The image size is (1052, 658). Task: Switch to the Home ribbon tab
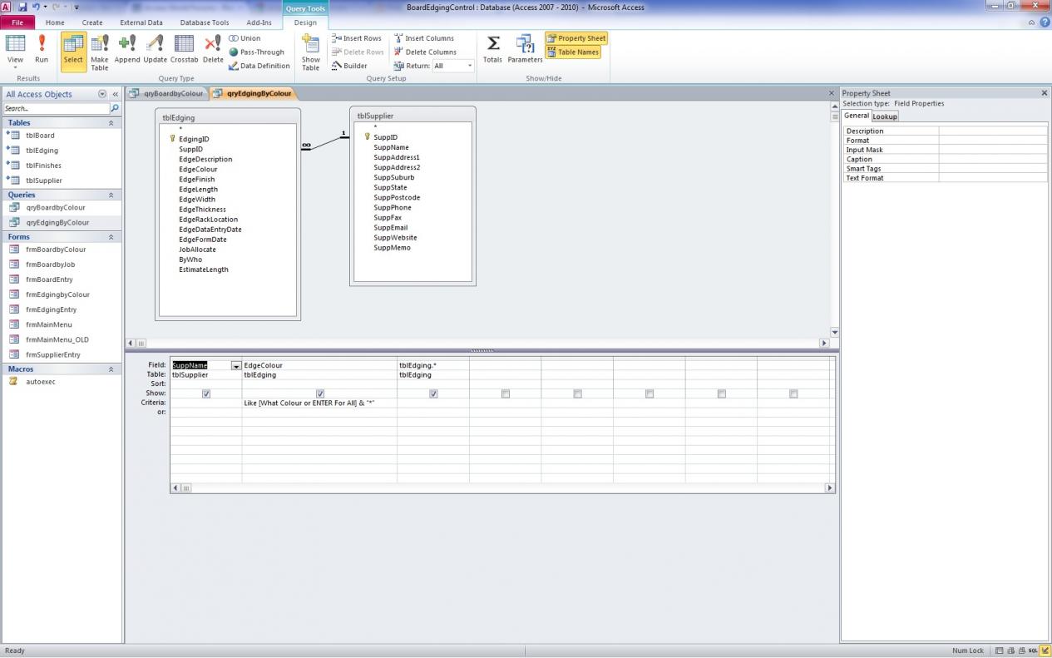pyautogui.click(x=55, y=22)
